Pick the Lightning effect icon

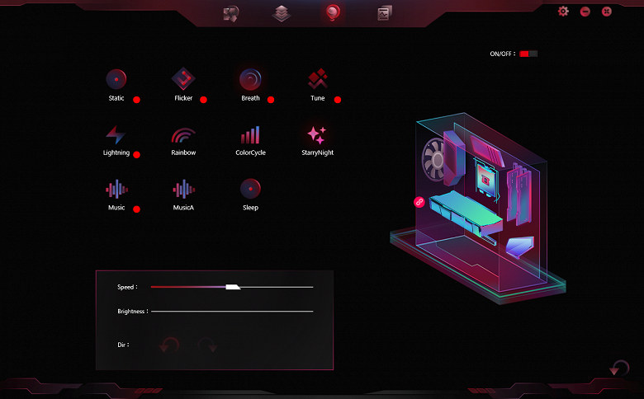[116, 134]
